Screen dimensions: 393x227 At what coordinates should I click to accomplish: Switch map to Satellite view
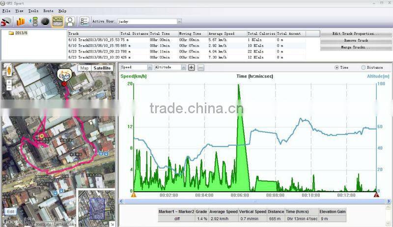click(102, 68)
